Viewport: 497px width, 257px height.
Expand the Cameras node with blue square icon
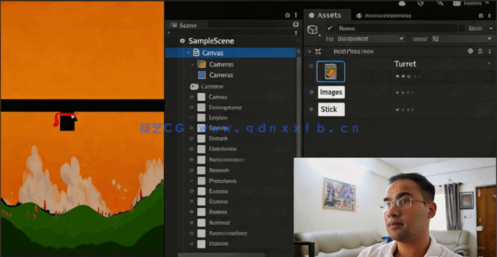192,75
